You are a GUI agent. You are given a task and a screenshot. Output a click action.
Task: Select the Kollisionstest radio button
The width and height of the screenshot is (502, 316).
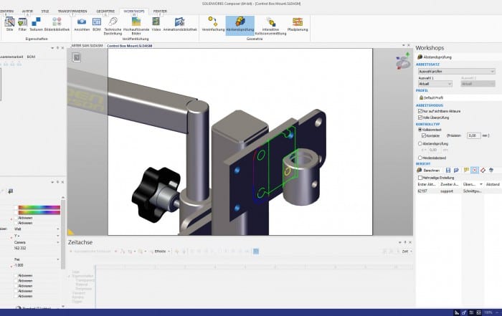[x=420, y=130]
